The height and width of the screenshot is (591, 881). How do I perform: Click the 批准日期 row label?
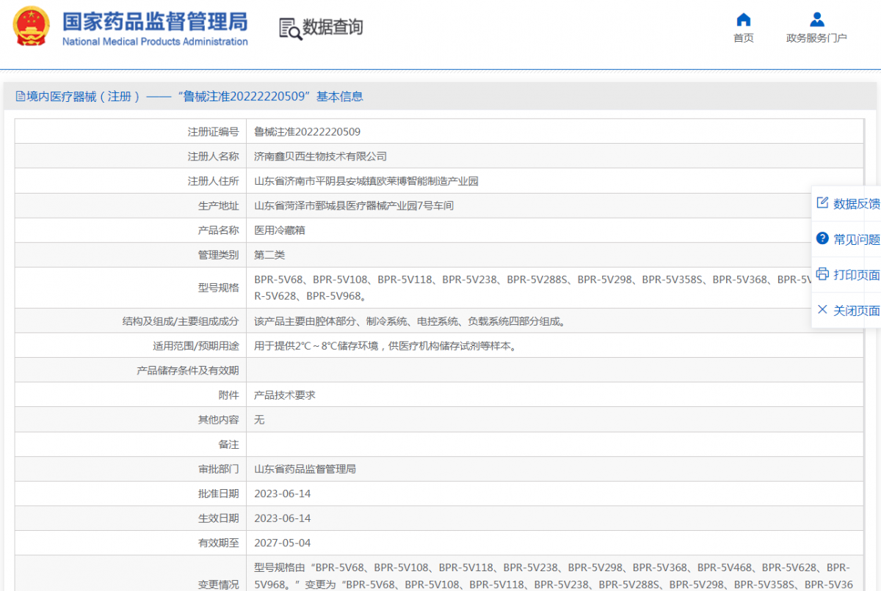tap(218, 494)
